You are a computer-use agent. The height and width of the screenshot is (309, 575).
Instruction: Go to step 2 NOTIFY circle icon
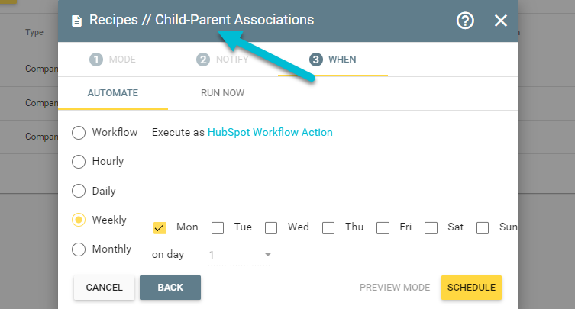coord(203,60)
